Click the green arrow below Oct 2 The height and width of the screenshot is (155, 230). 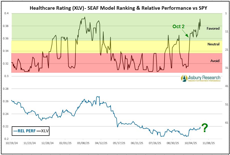(x=185, y=34)
